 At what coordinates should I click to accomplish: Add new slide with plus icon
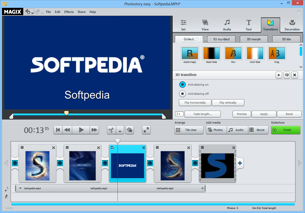240,163
